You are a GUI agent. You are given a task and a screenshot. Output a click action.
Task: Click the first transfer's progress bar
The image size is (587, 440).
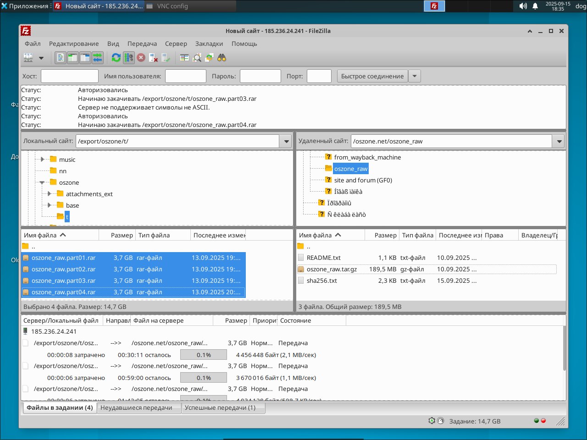tap(204, 355)
